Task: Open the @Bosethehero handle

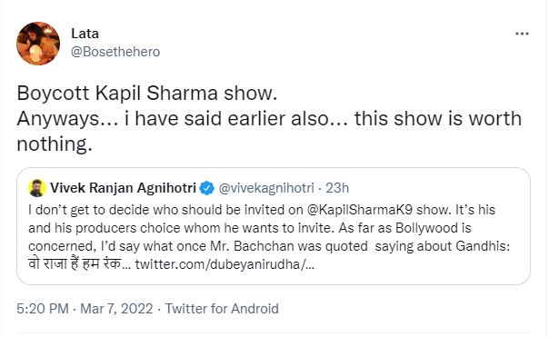Action: 115,52
